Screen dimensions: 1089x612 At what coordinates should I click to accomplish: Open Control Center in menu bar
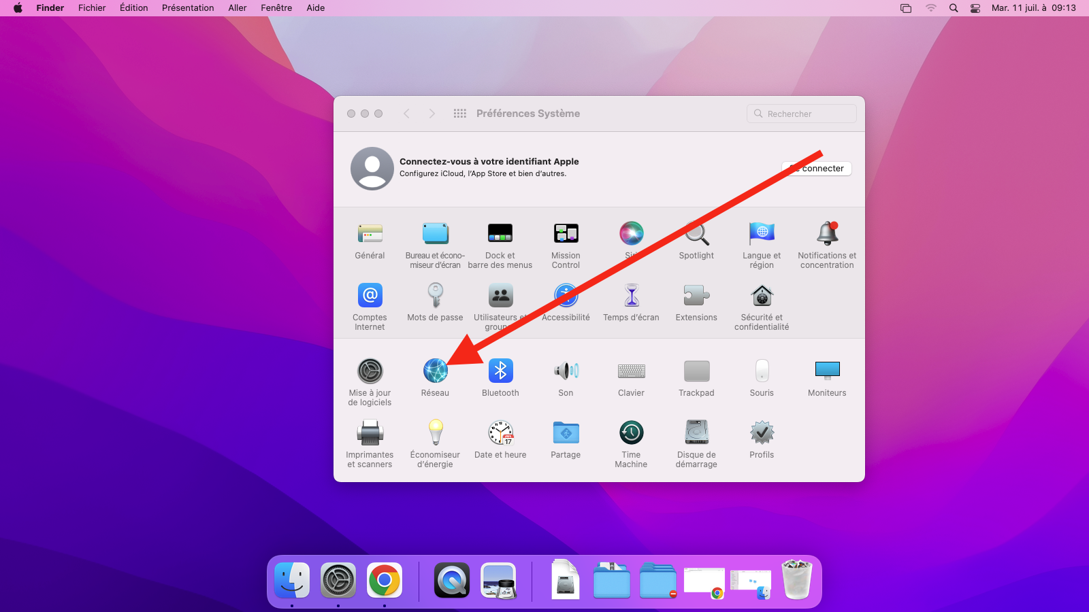coord(975,8)
